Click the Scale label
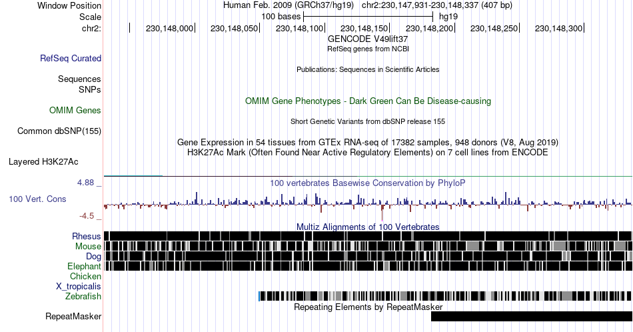Image resolution: width=633 pixels, height=332 pixels. click(90, 17)
